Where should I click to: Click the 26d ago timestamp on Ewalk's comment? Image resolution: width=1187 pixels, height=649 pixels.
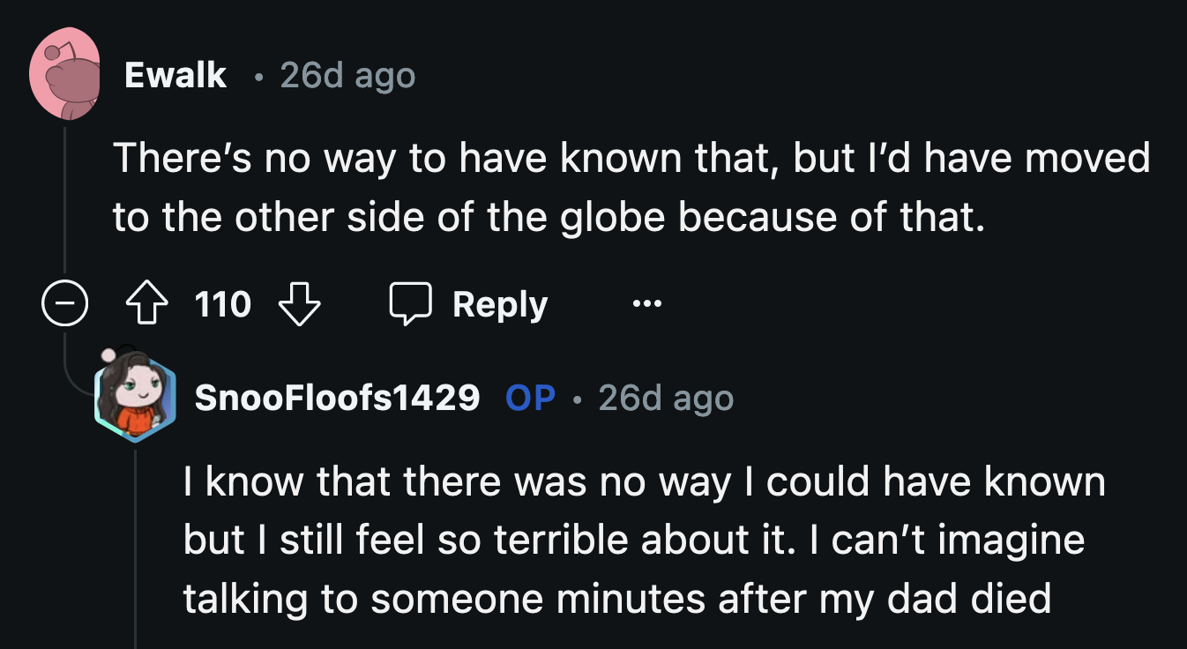[347, 76]
